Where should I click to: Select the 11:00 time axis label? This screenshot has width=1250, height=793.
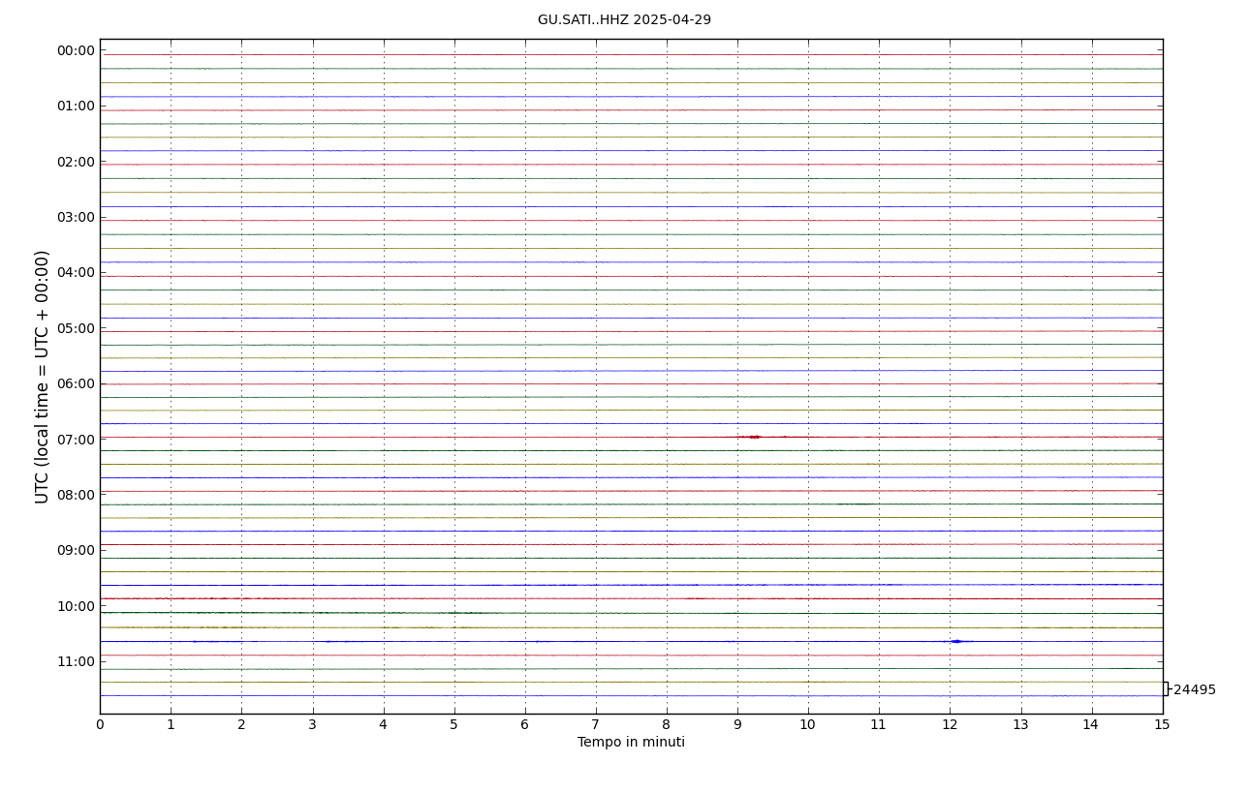click(x=76, y=661)
